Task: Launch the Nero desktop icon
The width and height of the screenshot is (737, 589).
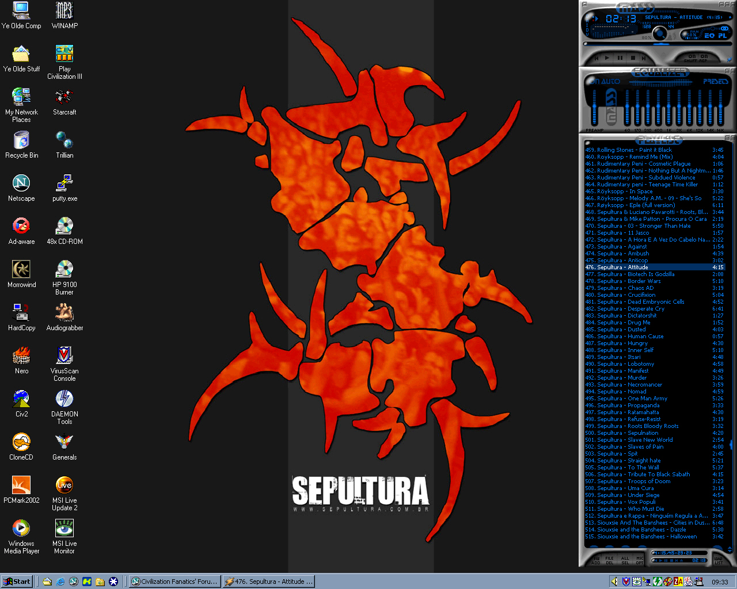Action: click(x=21, y=360)
